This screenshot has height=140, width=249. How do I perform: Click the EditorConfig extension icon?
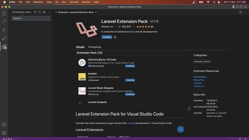(x=82, y=63)
